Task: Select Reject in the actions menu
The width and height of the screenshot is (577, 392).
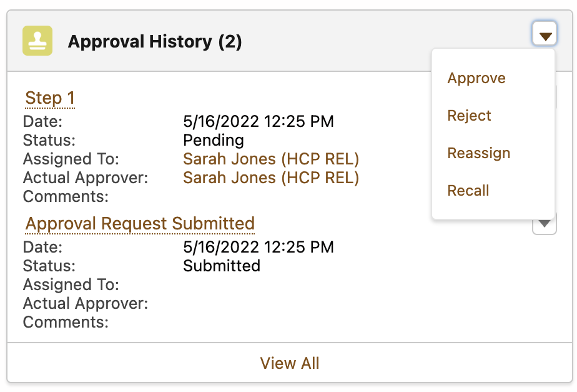Action: coord(469,116)
